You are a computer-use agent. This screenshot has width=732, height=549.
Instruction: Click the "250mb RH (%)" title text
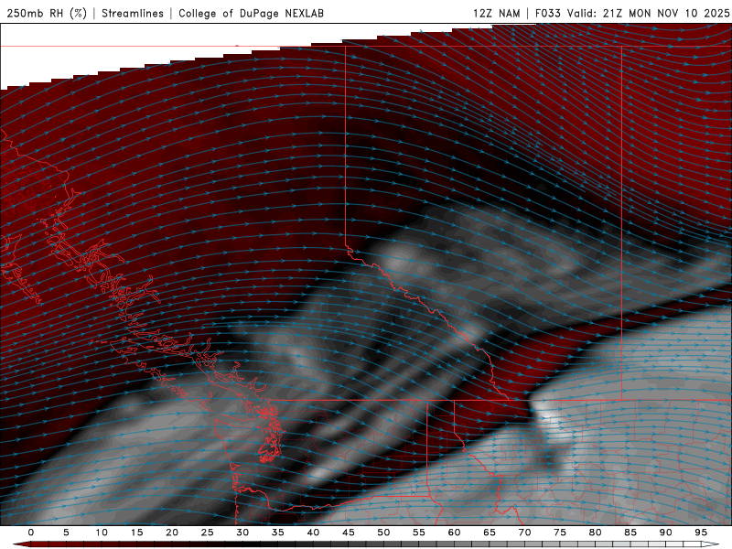[x=47, y=13]
